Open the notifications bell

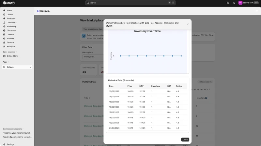pos(234,3)
